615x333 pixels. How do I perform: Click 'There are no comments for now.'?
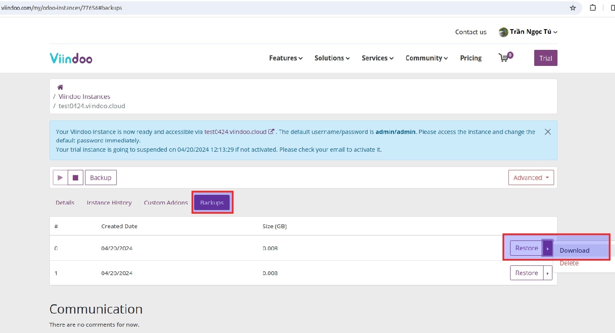coord(94,325)
